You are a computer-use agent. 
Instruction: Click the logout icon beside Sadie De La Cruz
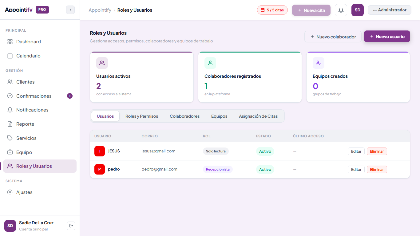point(71,226)
